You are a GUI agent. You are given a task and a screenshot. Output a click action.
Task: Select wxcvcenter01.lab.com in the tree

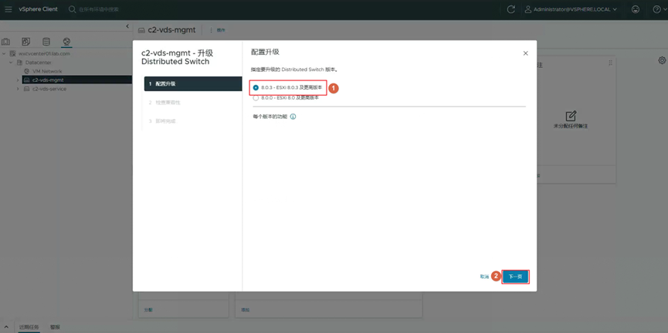click(x=44, y=54)
